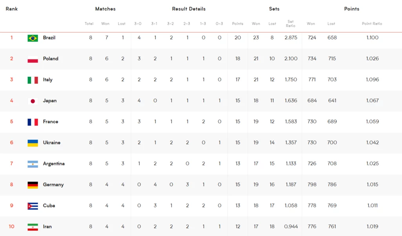The image size is (402, 236).
Task: Click the Poland flag icon
Action: click(x=33, y=59)
